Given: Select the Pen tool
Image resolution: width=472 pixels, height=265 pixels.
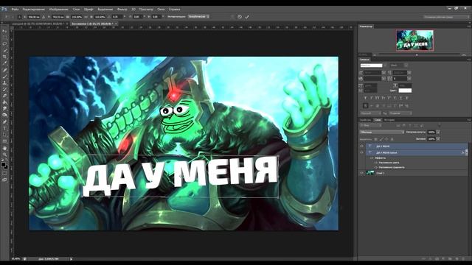Looking at the screenshot, I should (4, 121).
